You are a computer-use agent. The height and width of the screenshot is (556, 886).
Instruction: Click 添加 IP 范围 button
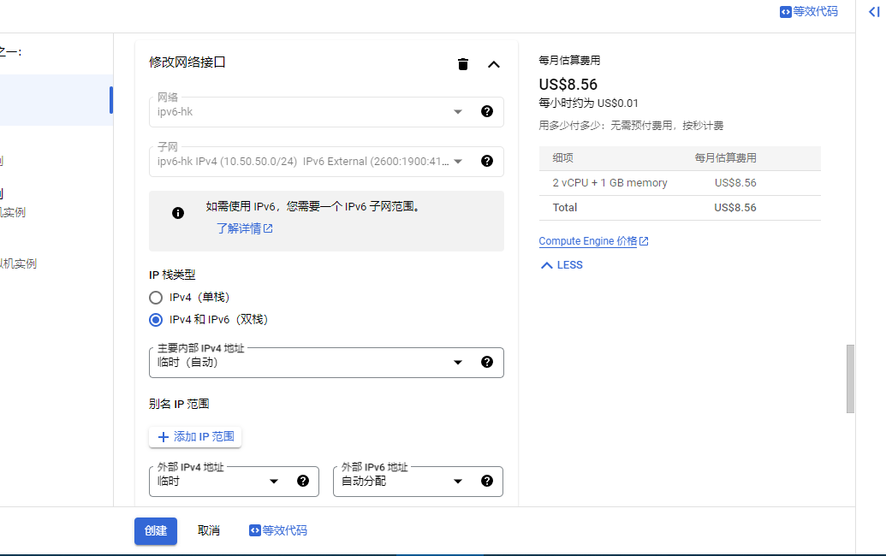[195, 437]
